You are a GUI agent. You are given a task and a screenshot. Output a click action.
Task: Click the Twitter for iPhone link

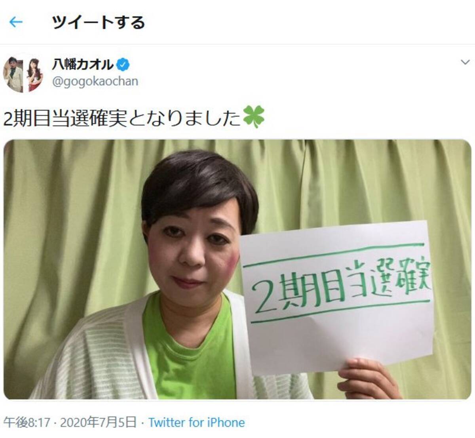pos(197,423)
